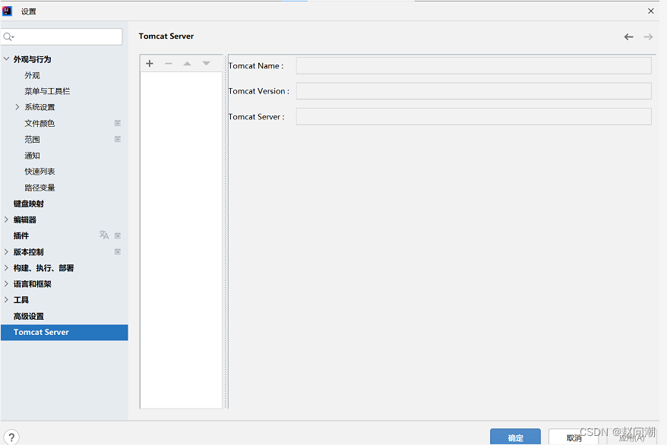The width and height of the screenshot is (667, 445).
Task: Expand the 工具 section
Action: point(6,300)
